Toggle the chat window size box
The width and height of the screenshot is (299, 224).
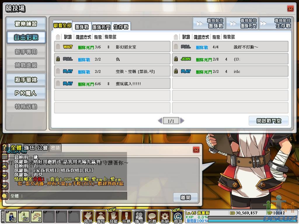[x=5, y=157]
